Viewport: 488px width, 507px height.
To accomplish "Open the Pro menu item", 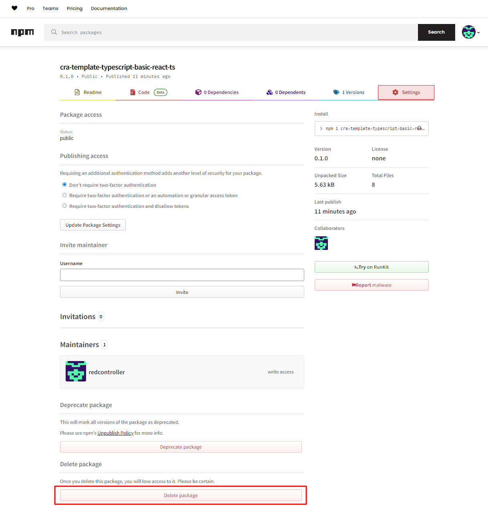I will [30, 8].
